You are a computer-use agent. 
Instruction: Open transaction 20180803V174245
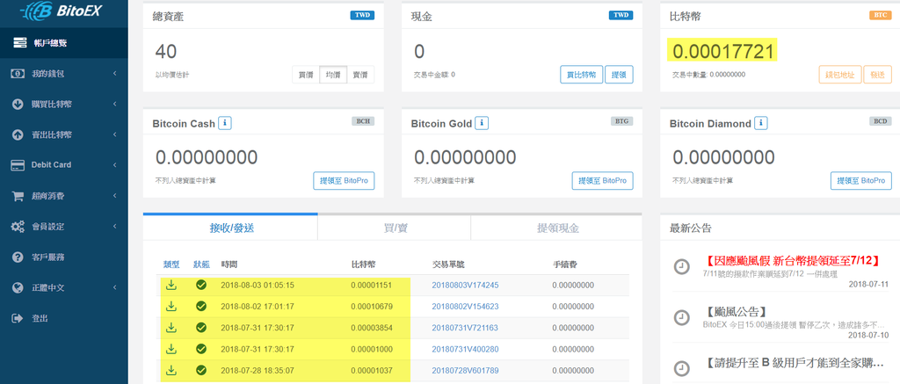point(465,285)
